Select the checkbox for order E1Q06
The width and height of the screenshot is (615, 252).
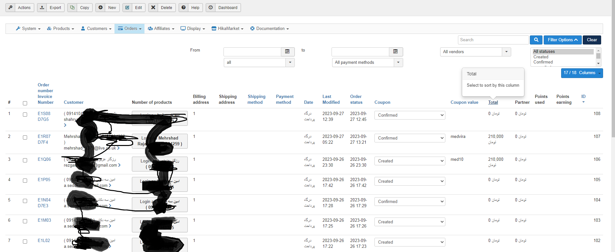click(25, 160)
